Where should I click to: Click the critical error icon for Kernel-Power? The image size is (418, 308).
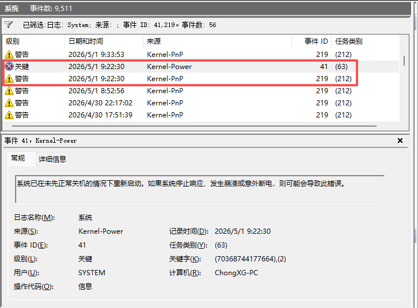click(x=9, y=66)
